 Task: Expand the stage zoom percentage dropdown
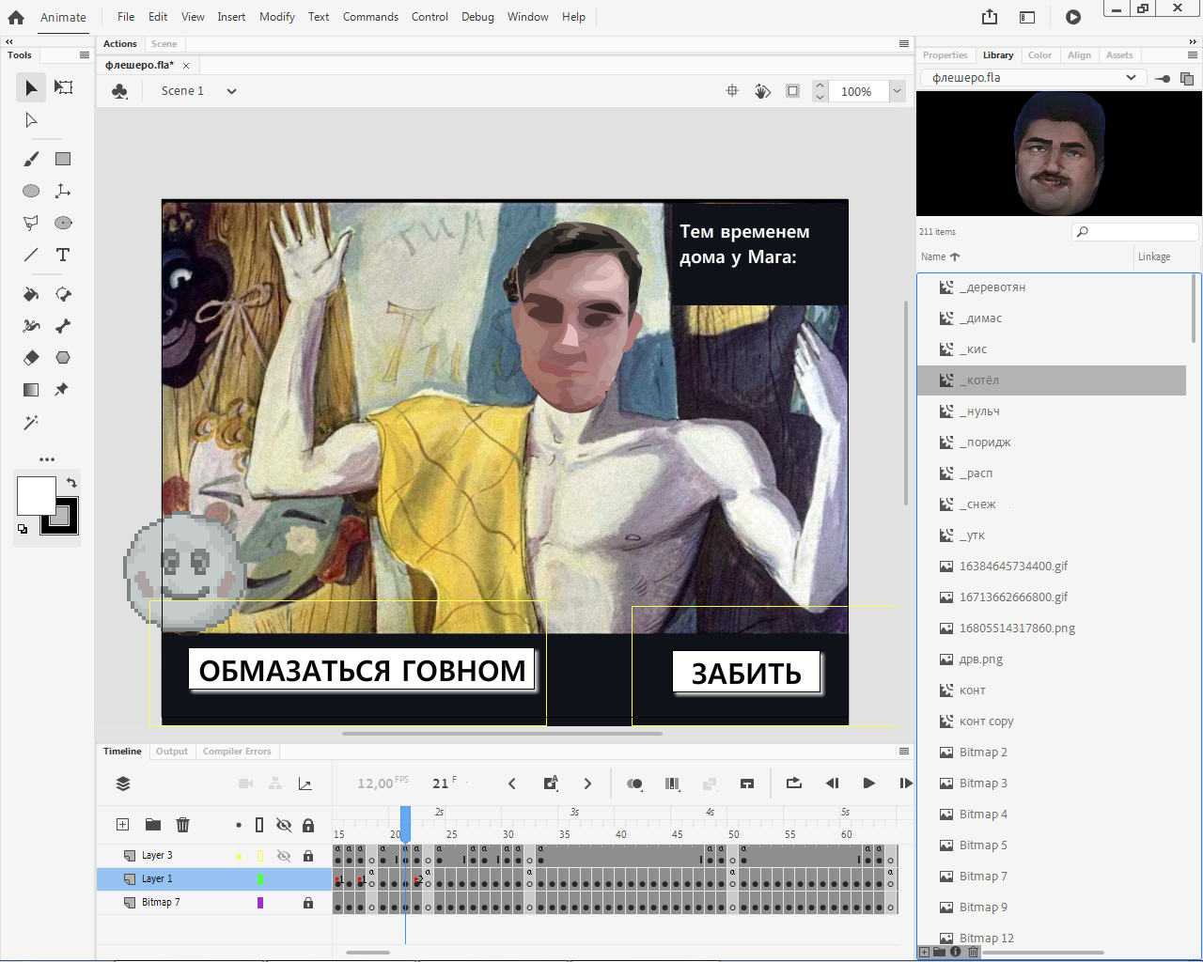tap(898, 91)
